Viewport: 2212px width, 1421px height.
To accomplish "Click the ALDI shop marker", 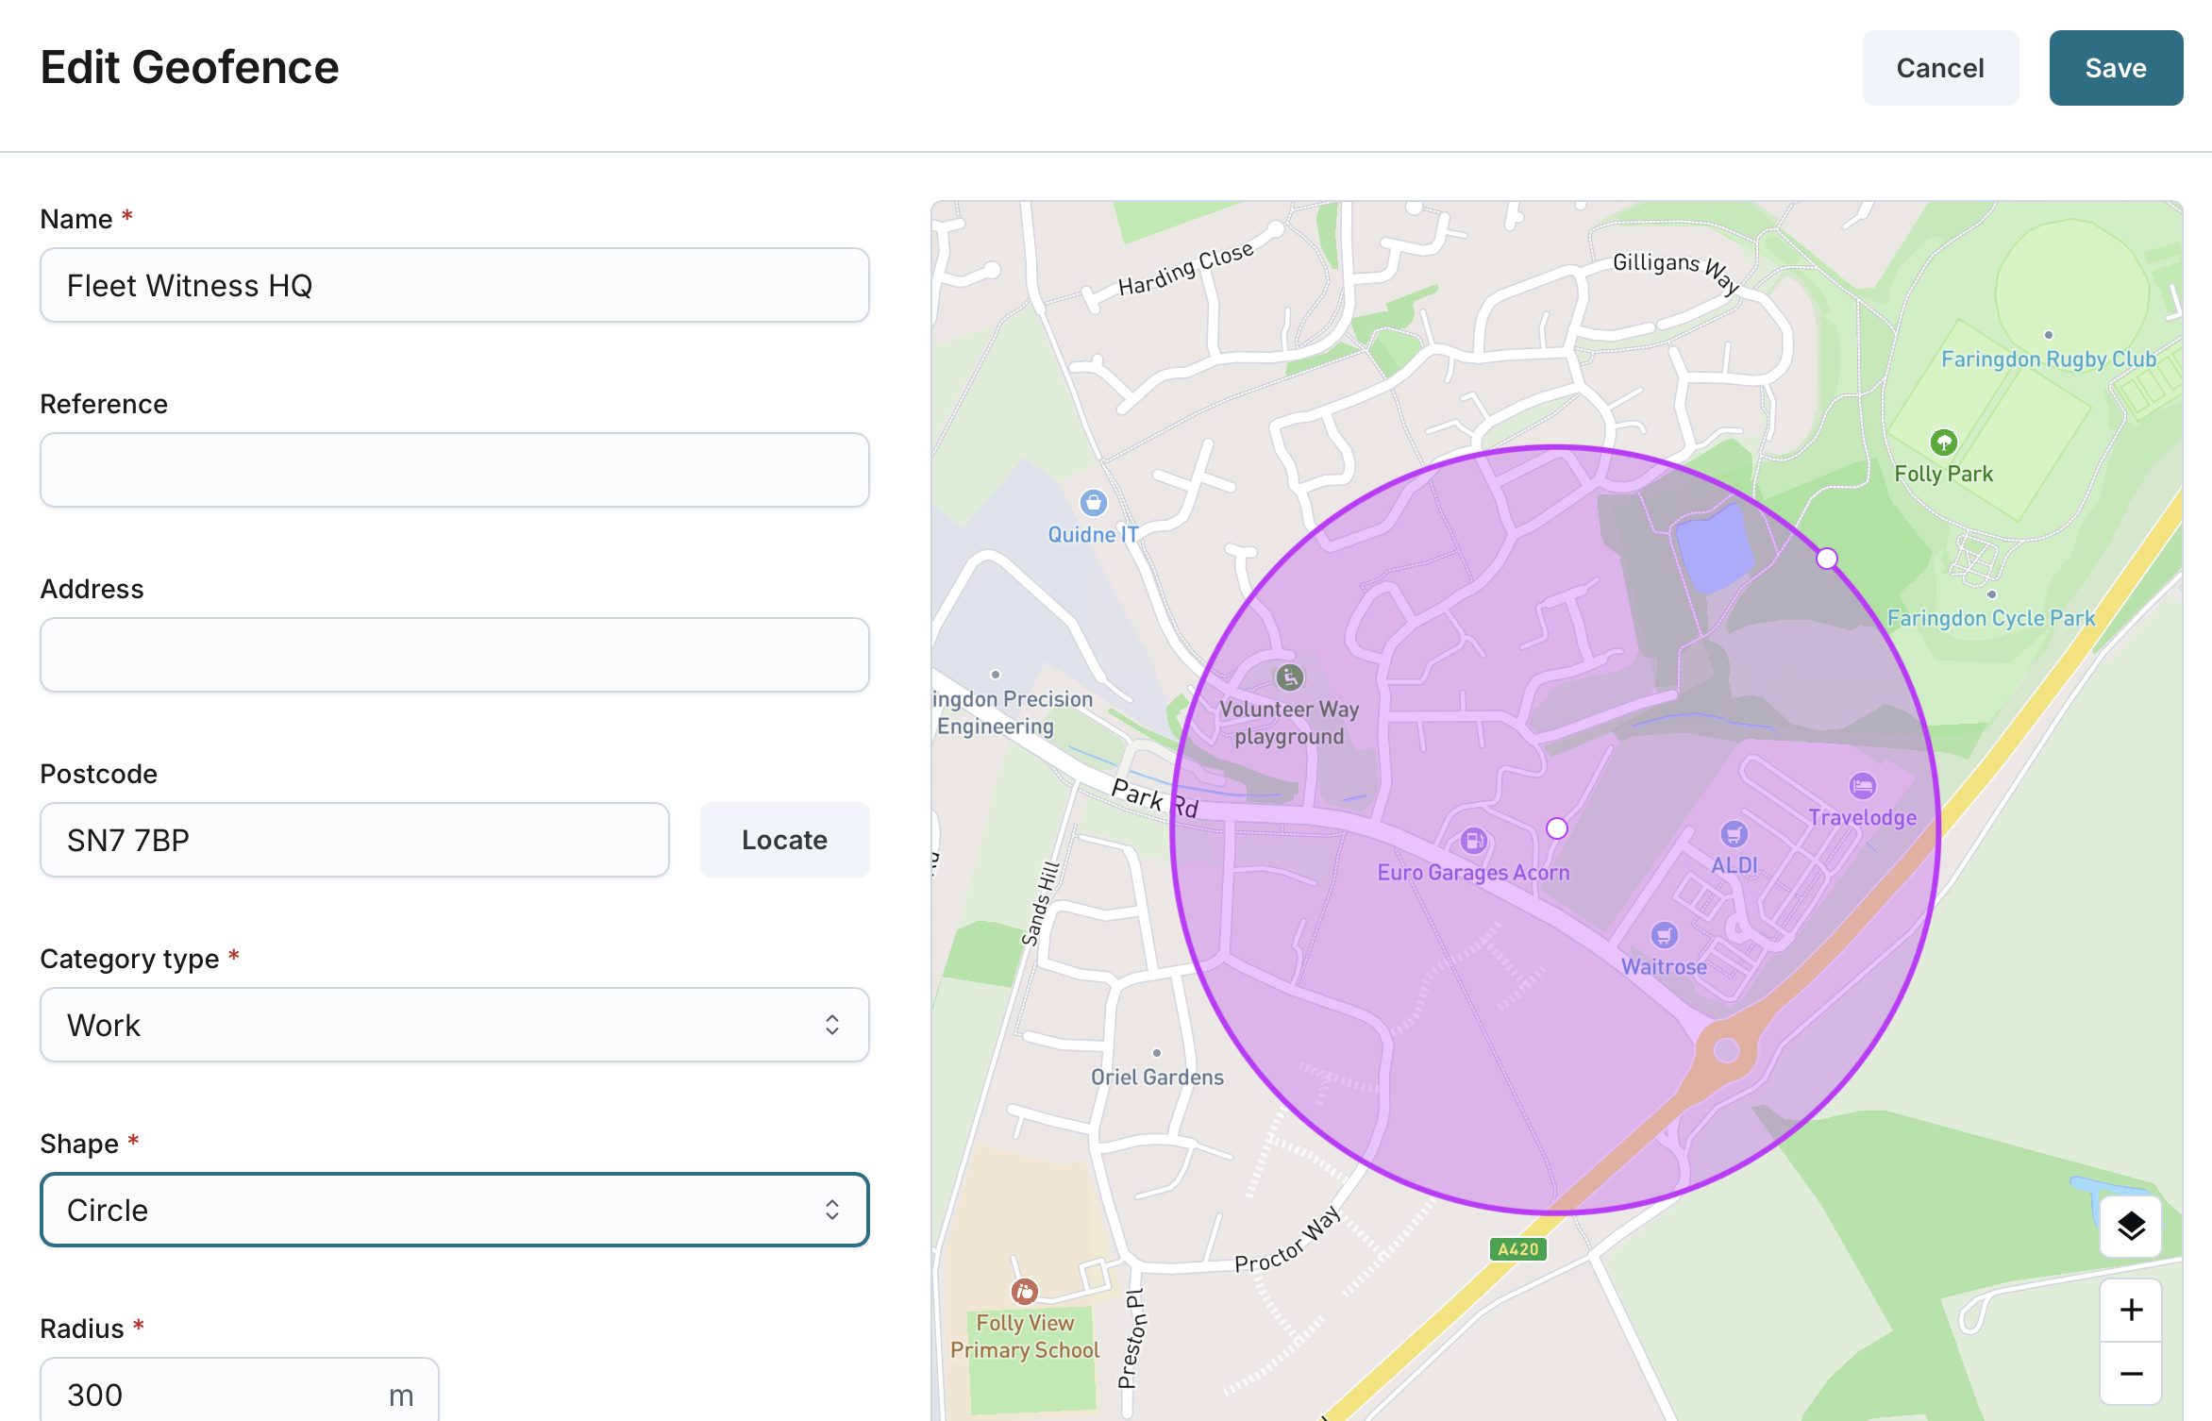I will click(1734, 834).
